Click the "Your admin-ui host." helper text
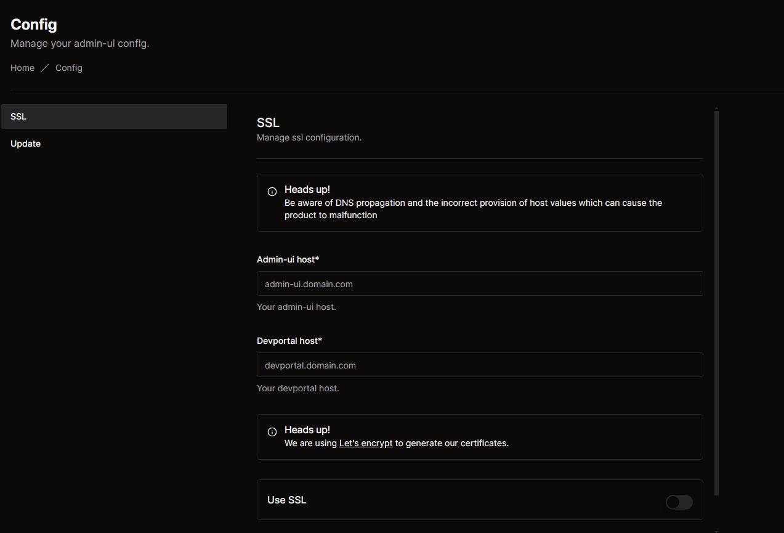 pos(296,307)
